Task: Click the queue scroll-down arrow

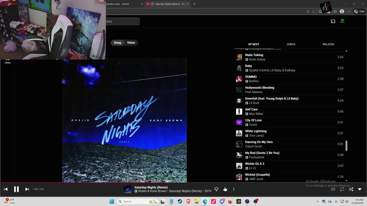Action: pyautogui.click(x=346, y=181)
